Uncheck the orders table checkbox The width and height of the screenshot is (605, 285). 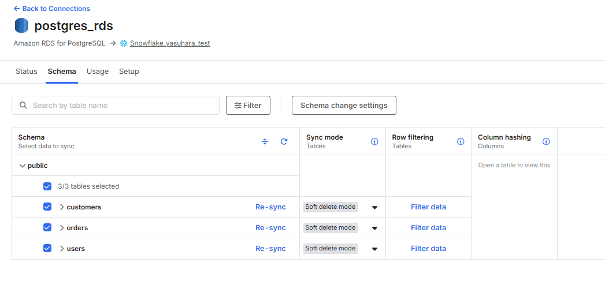pyautogui.click(x=47, y=227)
